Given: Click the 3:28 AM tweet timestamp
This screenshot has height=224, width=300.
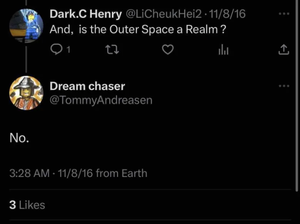Looking at the screenshot, I should click(30, 173).
